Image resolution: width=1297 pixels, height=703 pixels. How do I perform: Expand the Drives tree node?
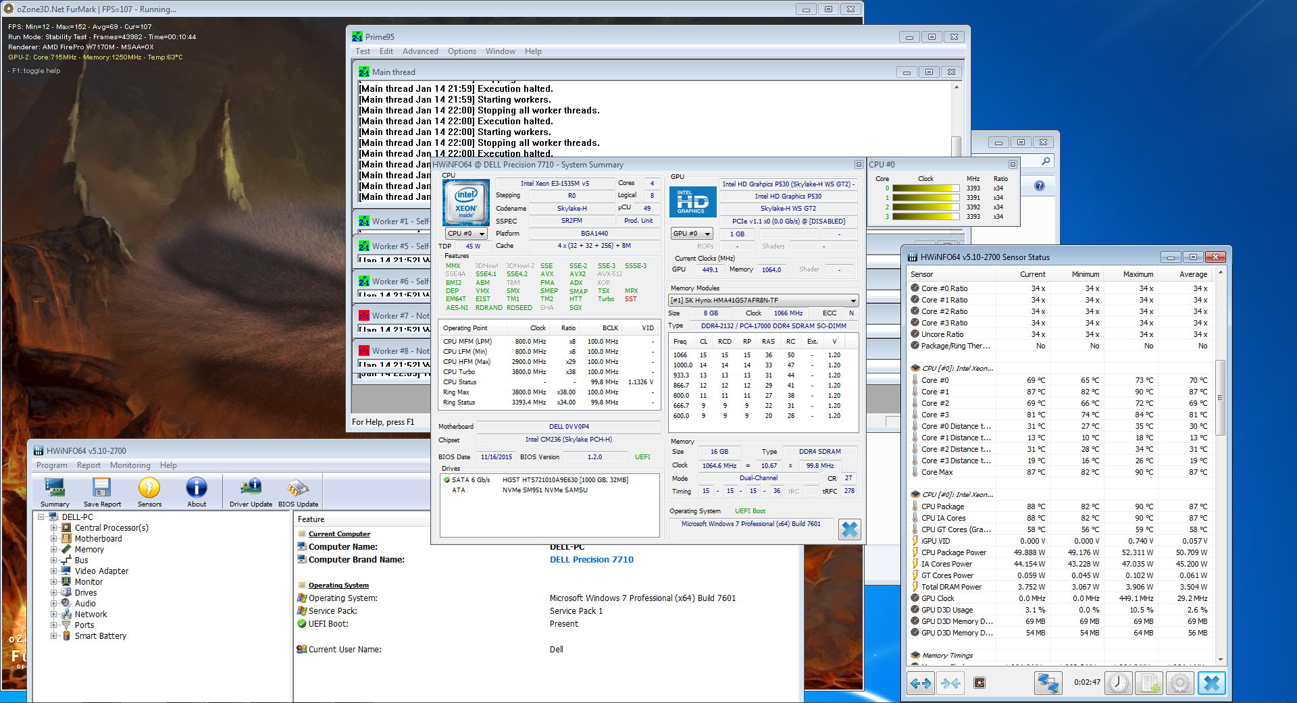coord(53,593)
